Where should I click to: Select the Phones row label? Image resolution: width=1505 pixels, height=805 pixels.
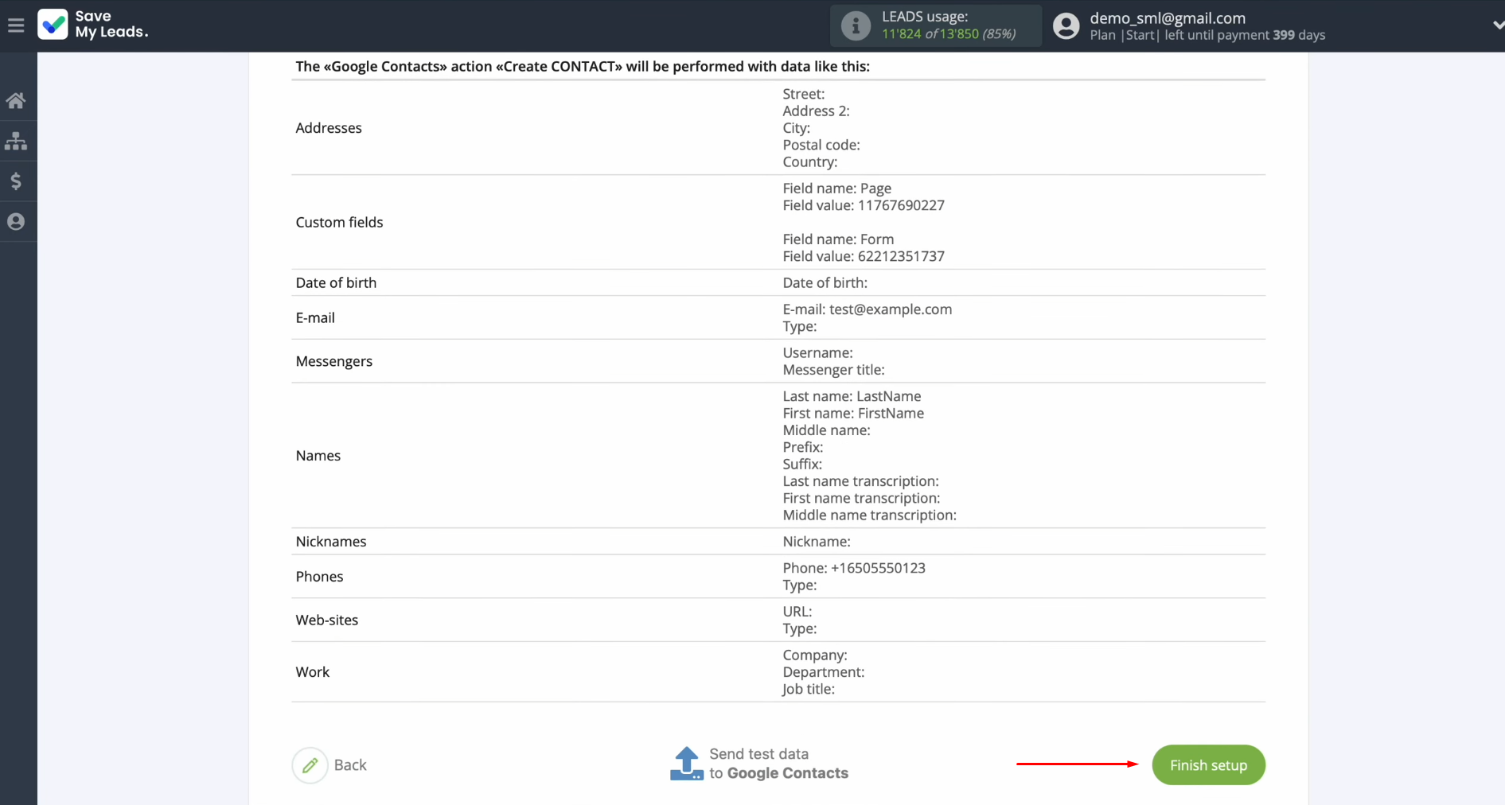pyautogui.click(x=319, y=577)
